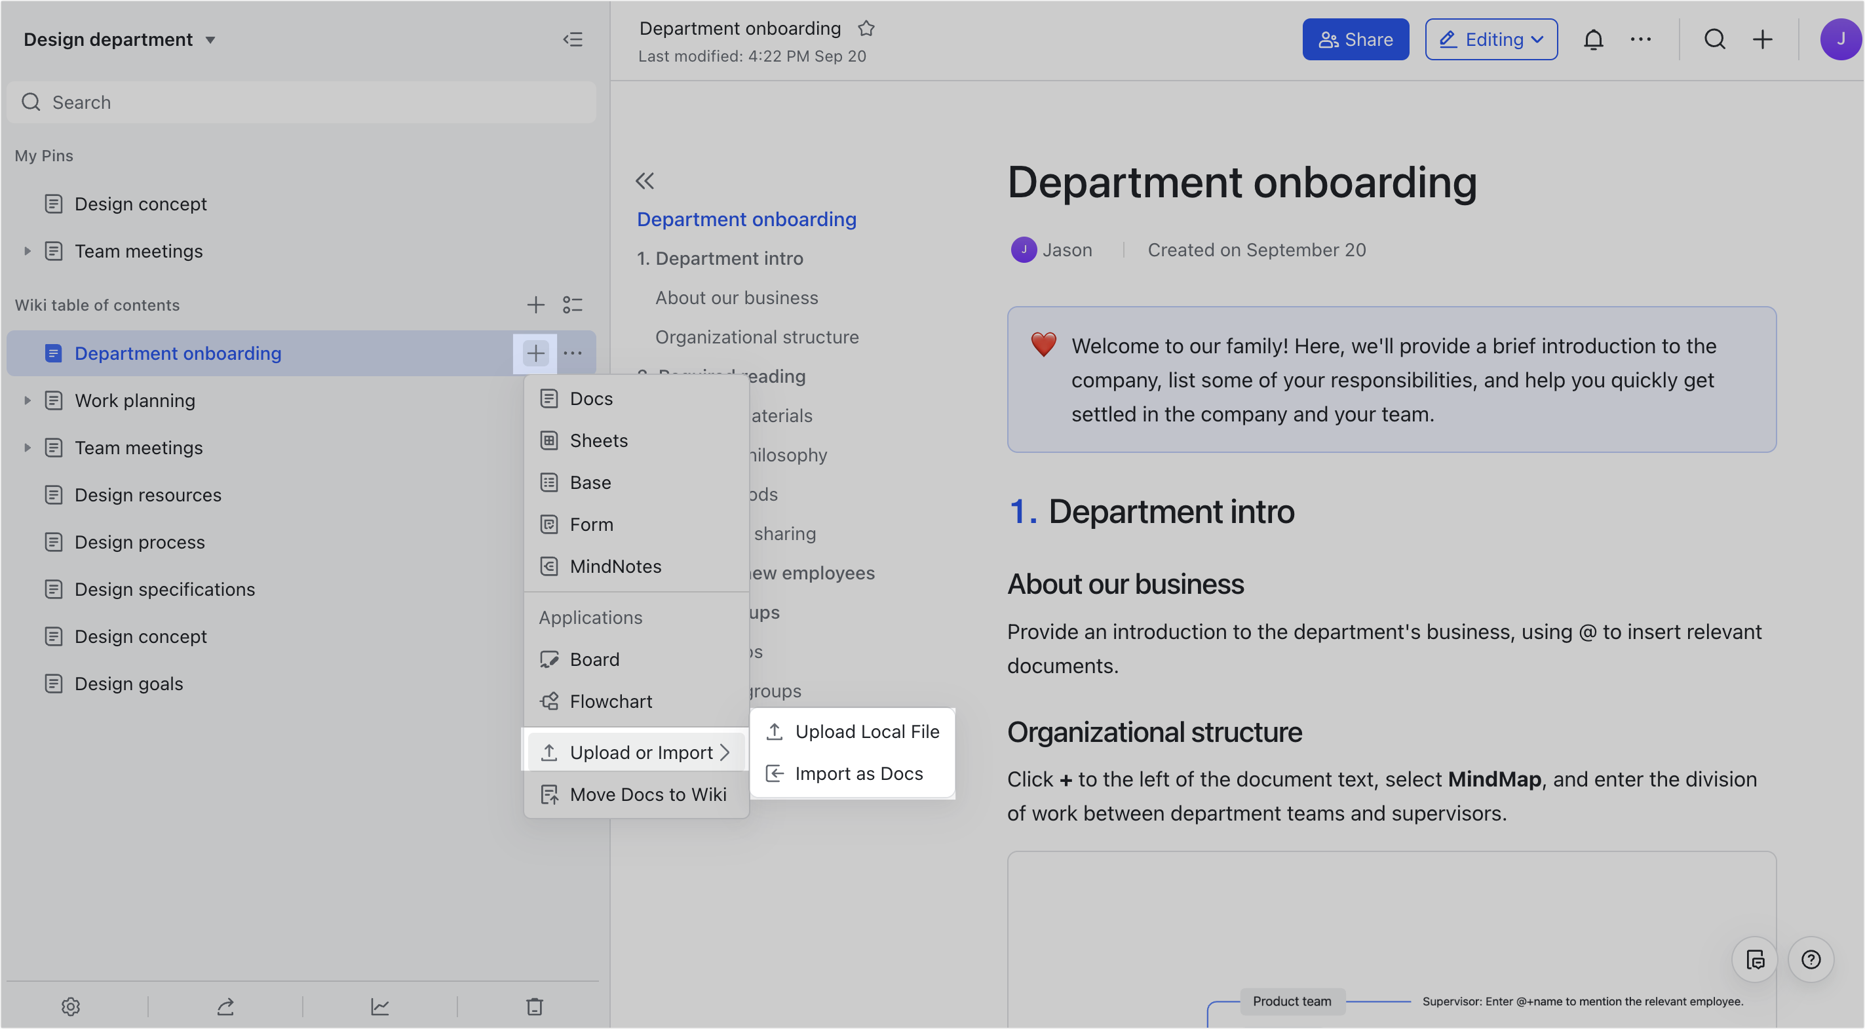Screen dimensions: 1865x1029
Task: Add child page to Department onboarding
Action: pyautogui.click(x=535, y=353)
